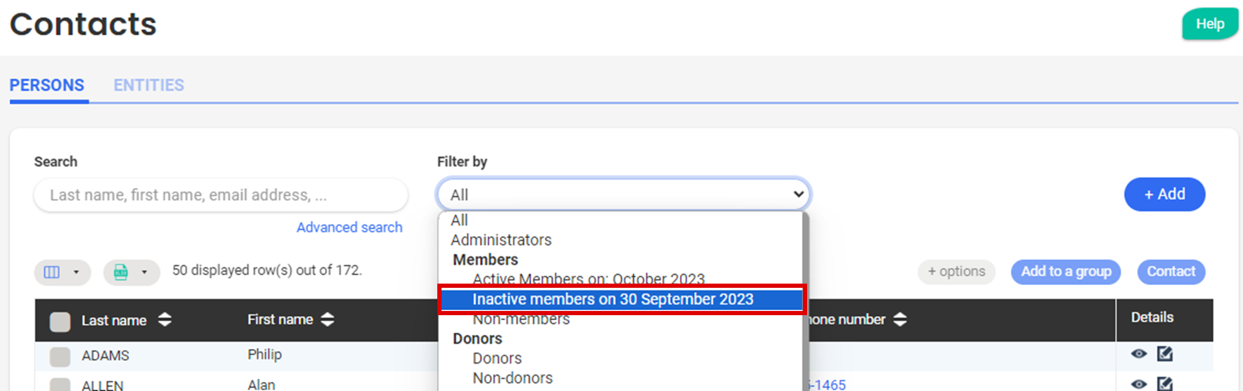The width and height of the screenshot is (1243, 391).
Task: Sort by Last name arrows
Action: [165, 320]
